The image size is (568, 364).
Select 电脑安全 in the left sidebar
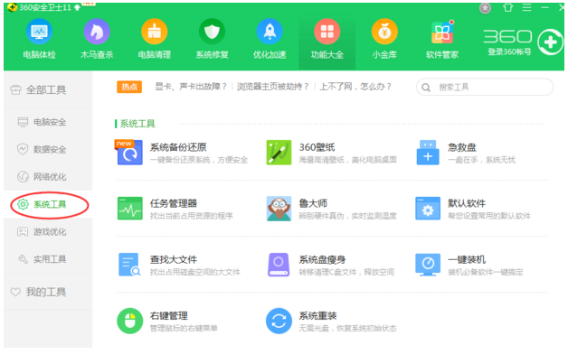49,122
